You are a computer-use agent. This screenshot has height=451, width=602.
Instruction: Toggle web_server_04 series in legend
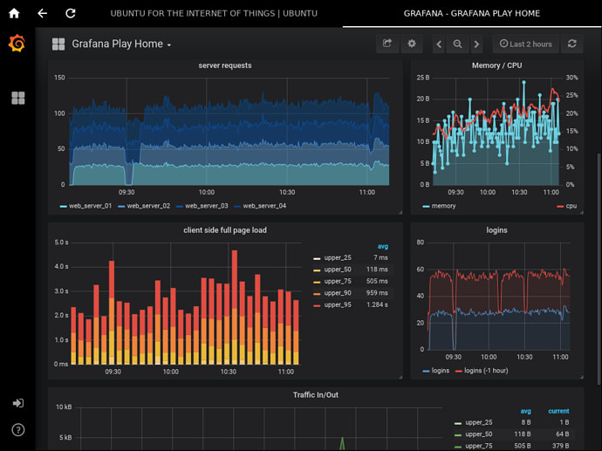click(x=264, y=206)
